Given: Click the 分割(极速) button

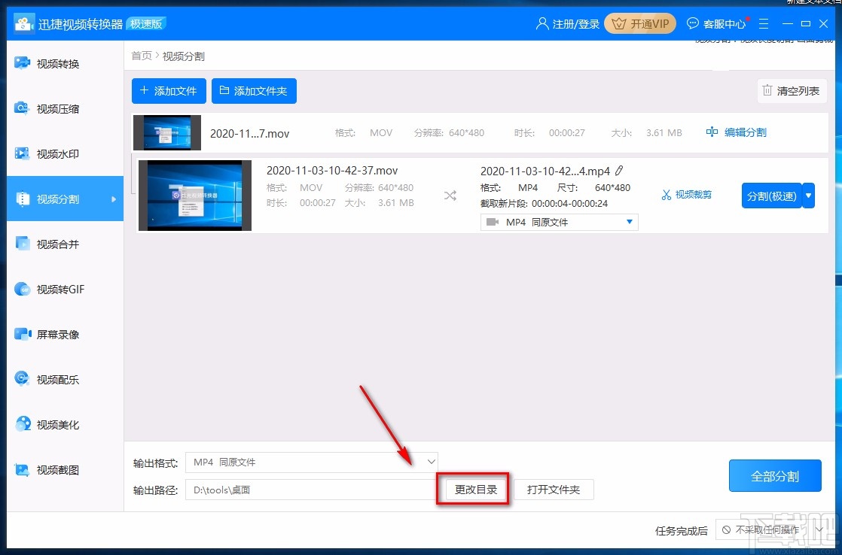Looking at the screenshot, I should pyautogui.click(x=771, y=196).
